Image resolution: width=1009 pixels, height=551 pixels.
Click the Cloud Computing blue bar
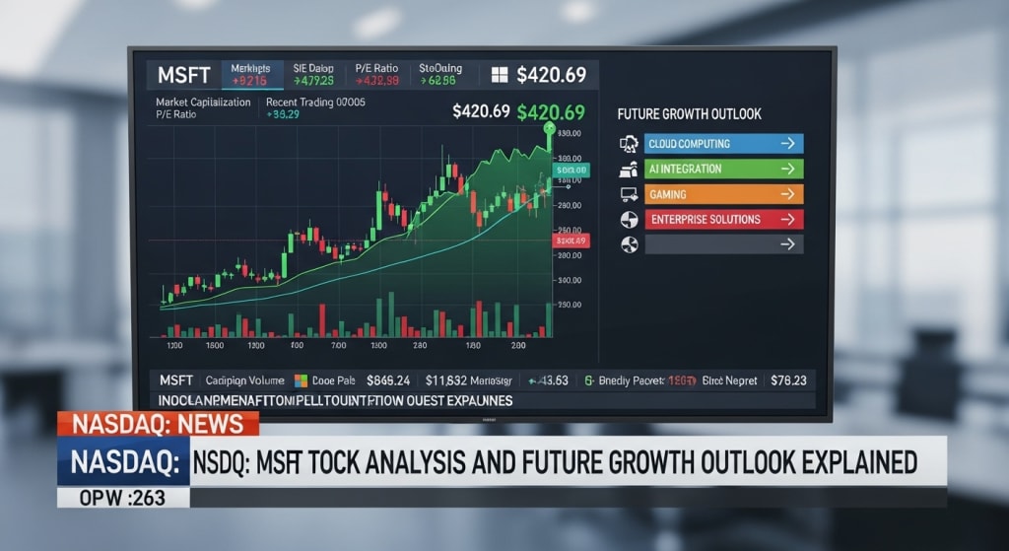[x=724, y=144]
